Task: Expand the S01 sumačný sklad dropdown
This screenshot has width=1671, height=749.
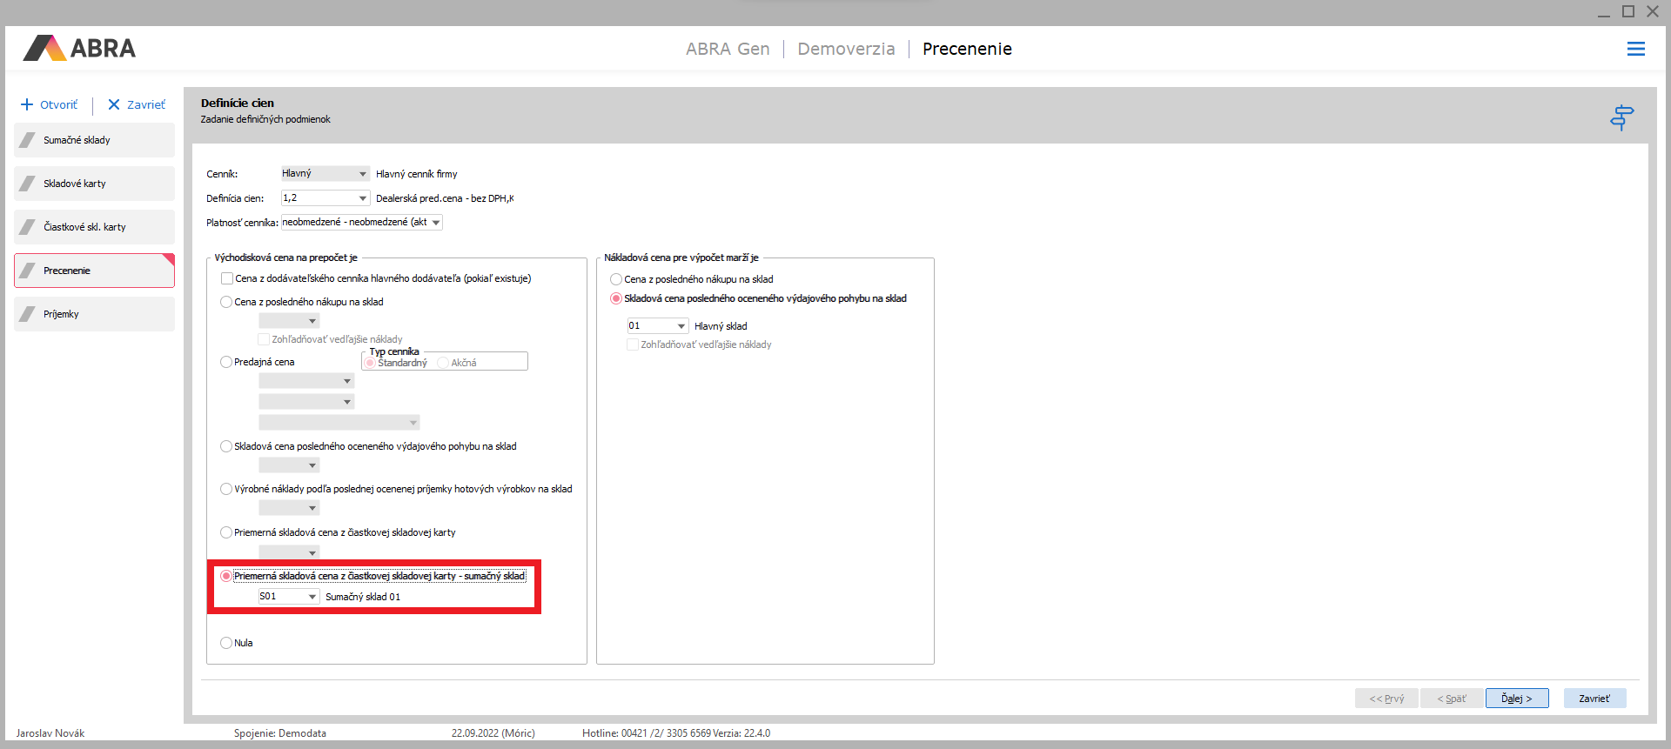Action: click(312, 597)
